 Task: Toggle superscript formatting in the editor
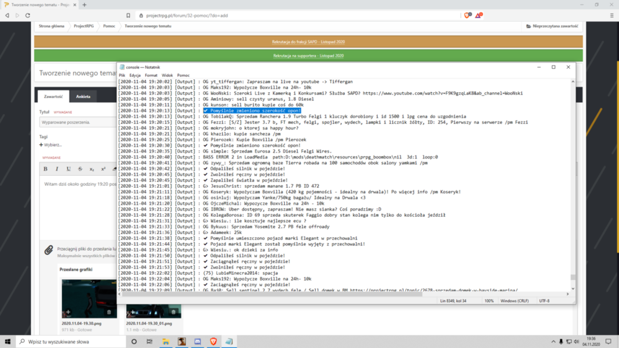pyautogui.click(x=103, y=169)
